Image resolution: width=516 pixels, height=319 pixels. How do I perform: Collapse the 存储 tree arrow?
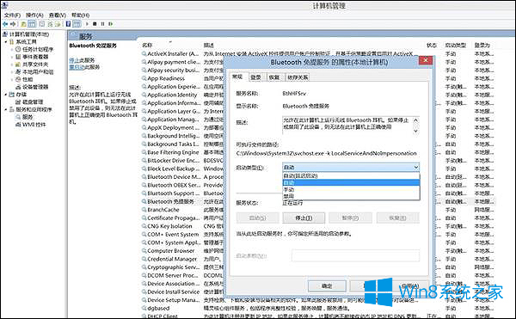(6, 95)
